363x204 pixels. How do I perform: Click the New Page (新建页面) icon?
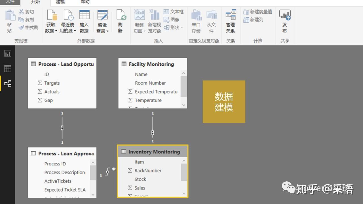tap(139, 15)
